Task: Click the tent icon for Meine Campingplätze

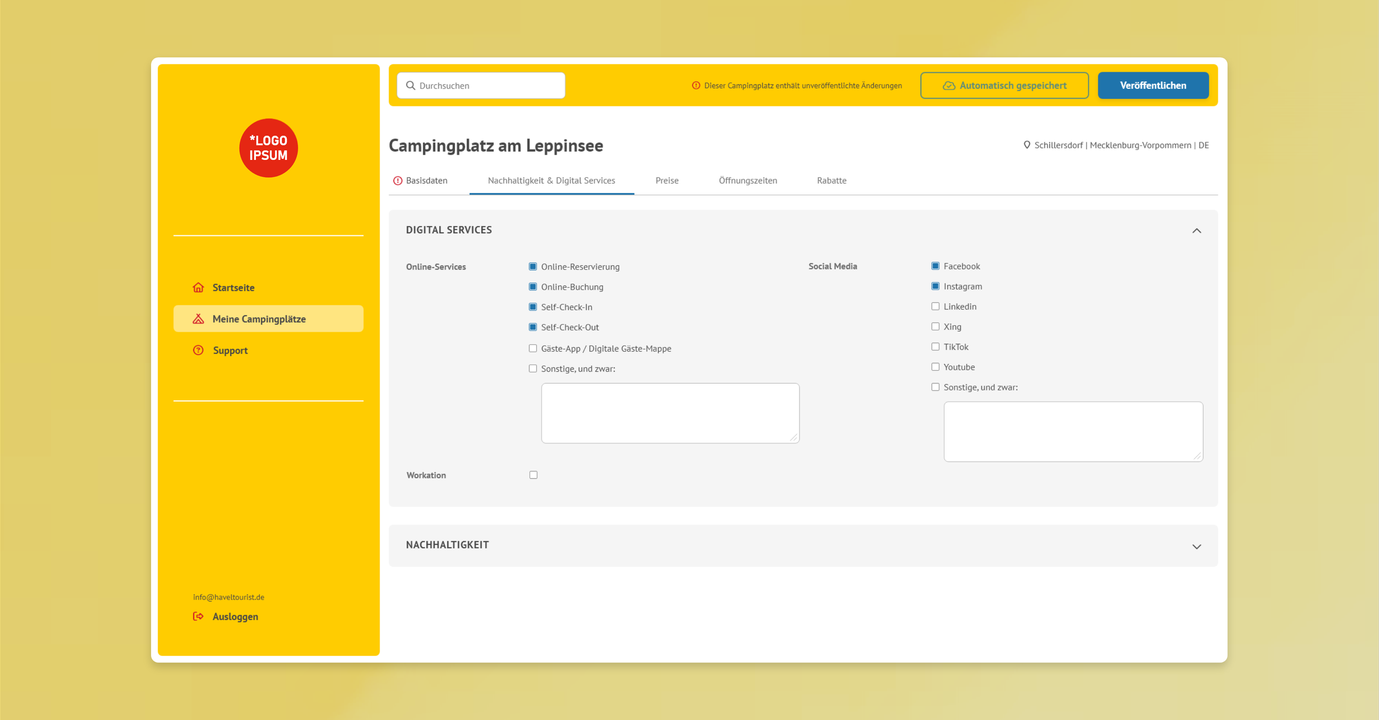Action: 198,319
